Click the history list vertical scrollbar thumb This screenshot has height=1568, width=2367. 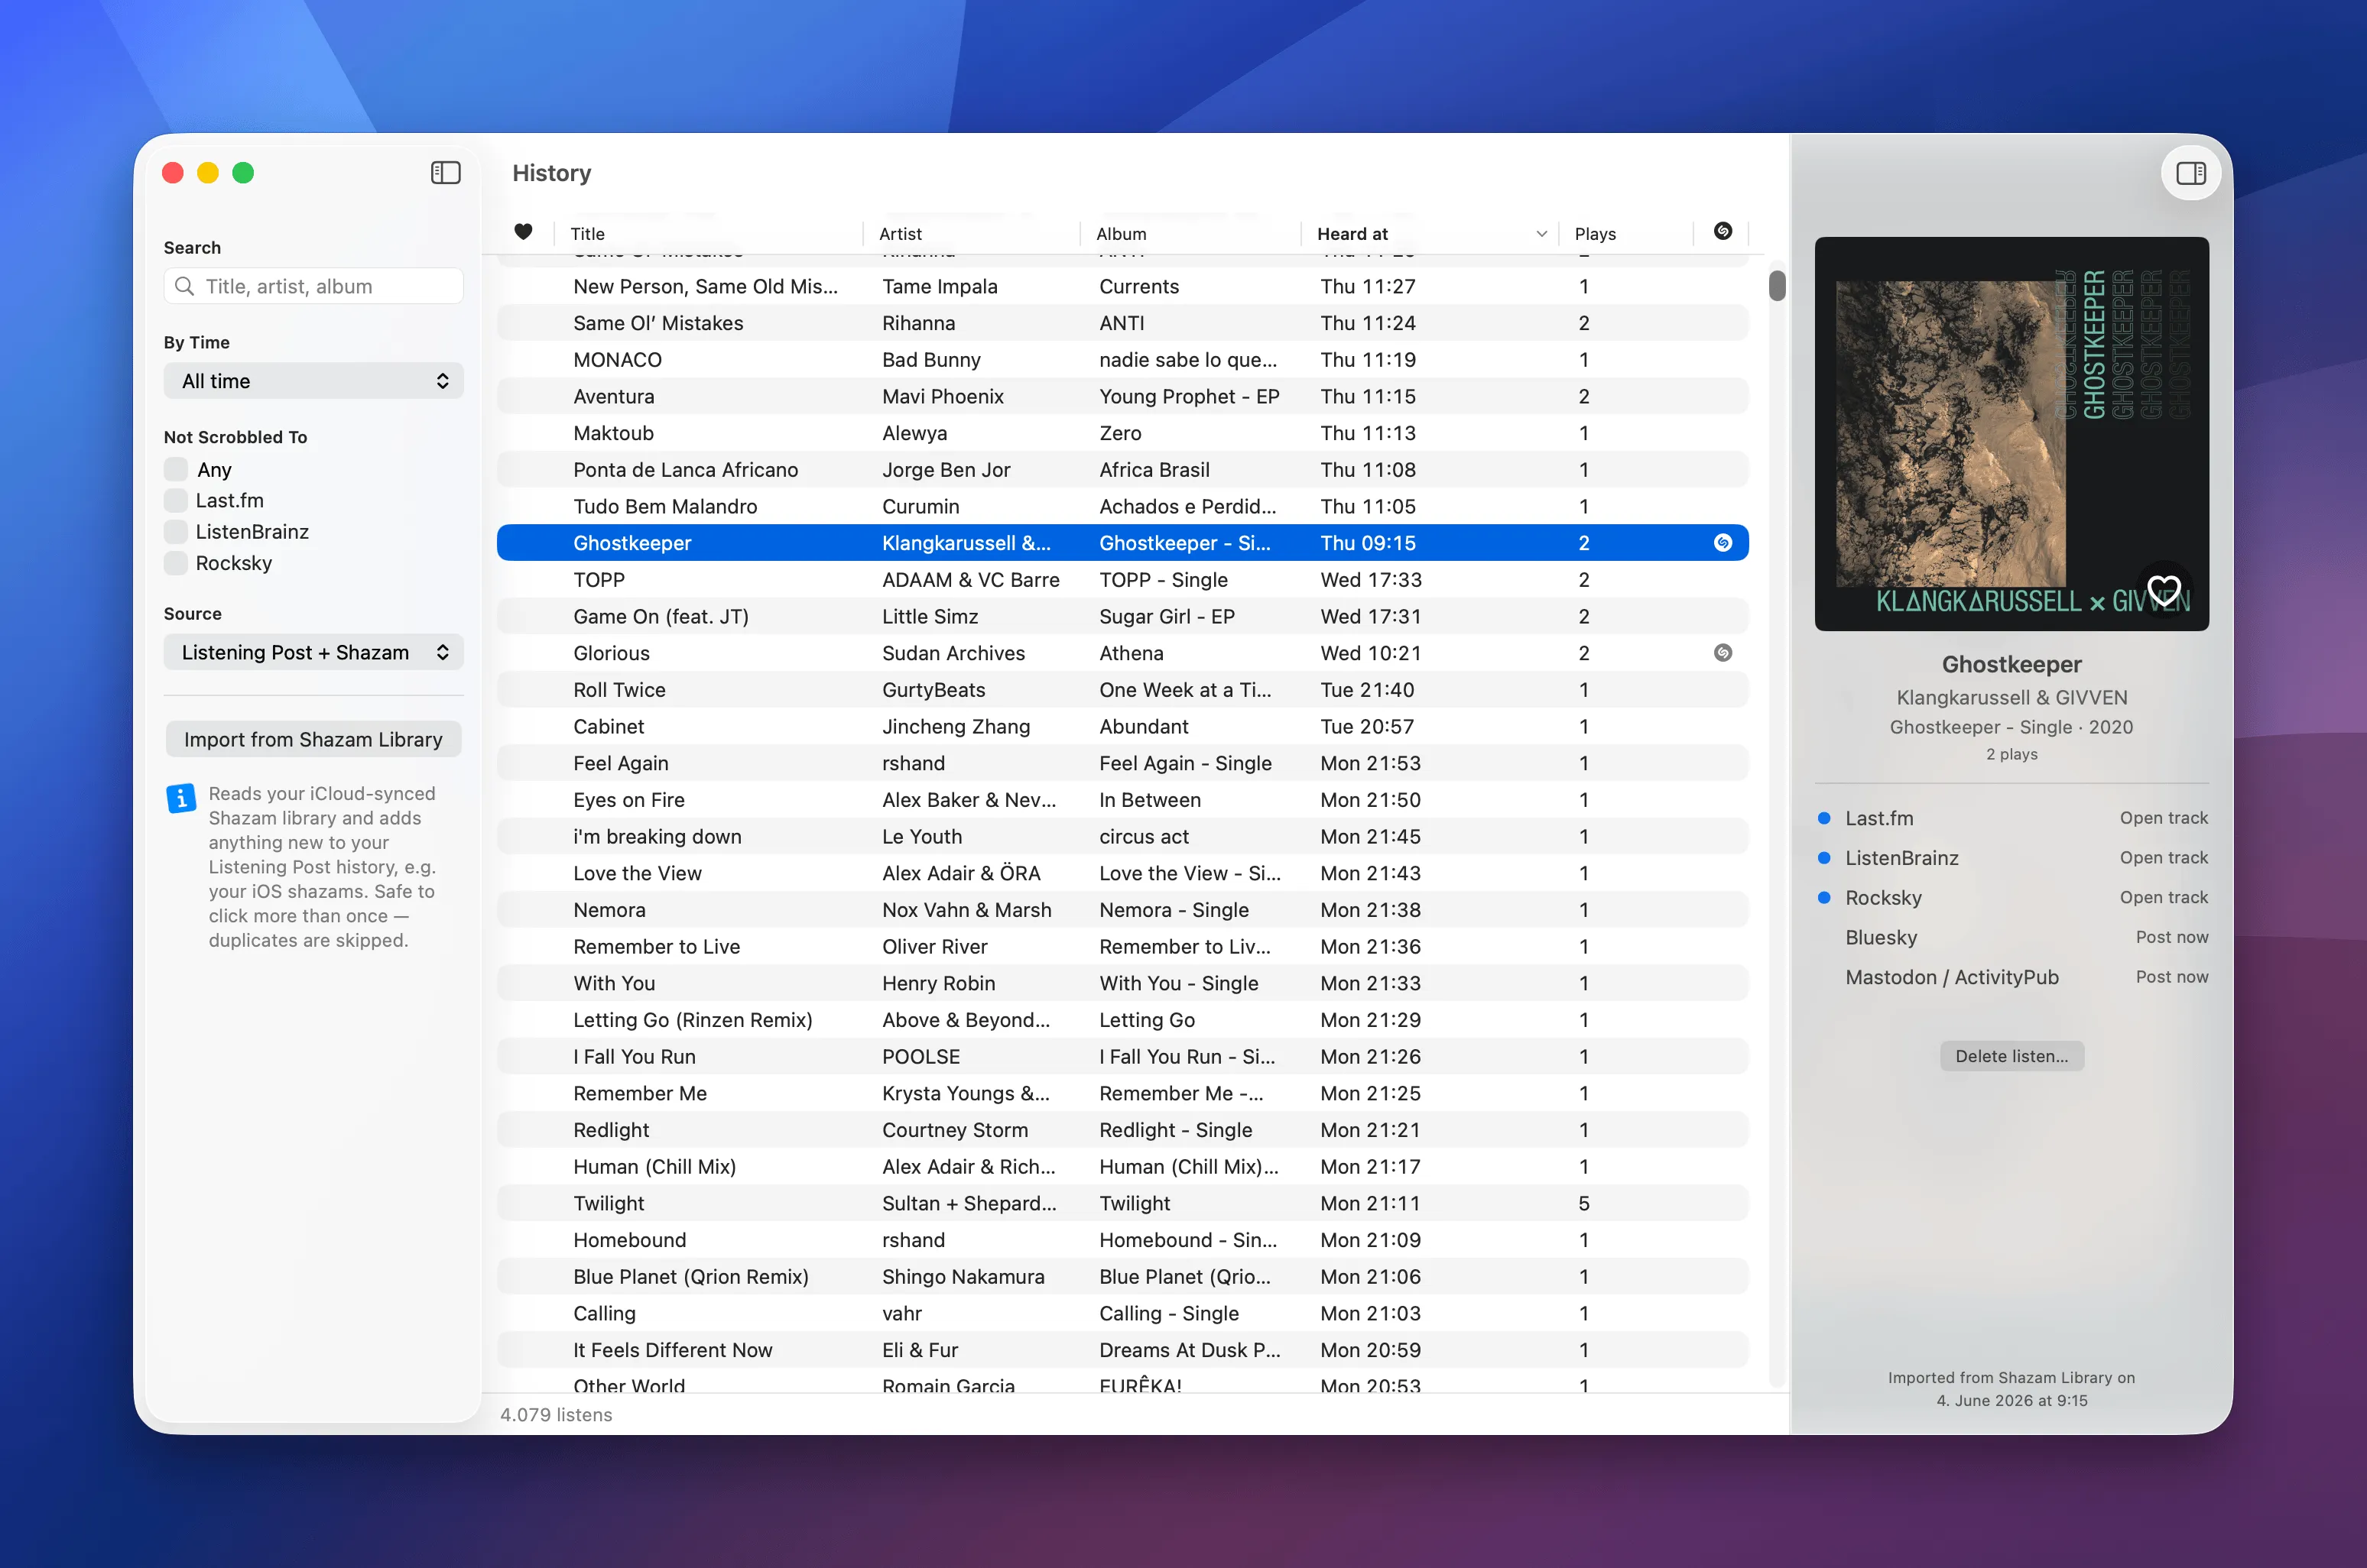(1777, 285)
